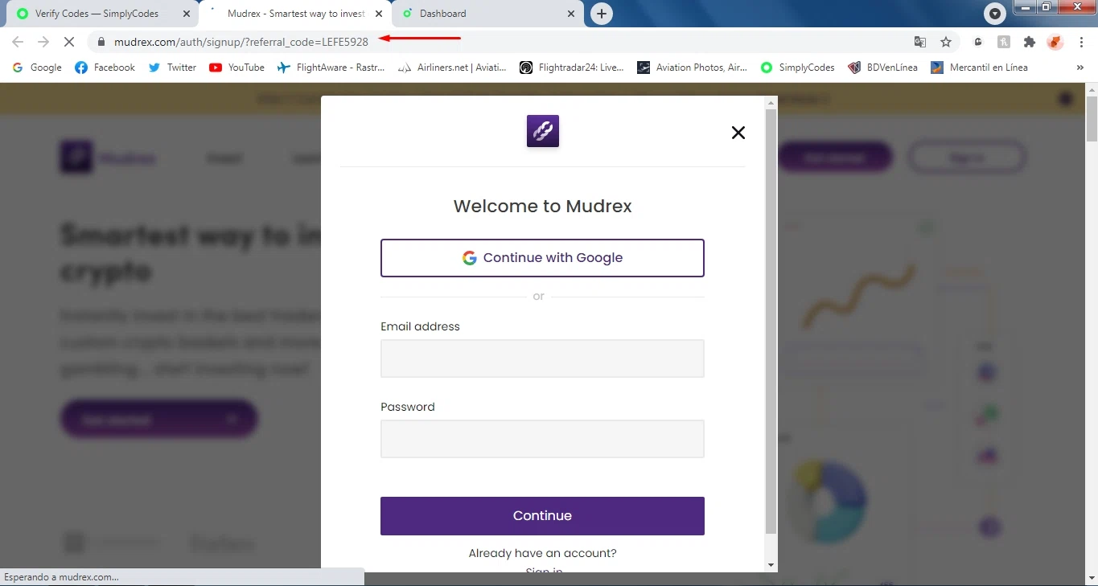Viewport: 1098px width, 586px height.
Task: Open the Airliners.net bookmark
Action: (x=452, y=68)
